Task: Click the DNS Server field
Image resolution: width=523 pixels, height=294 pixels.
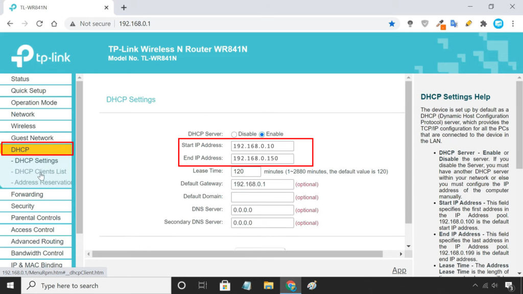Action: coord(263,210)
